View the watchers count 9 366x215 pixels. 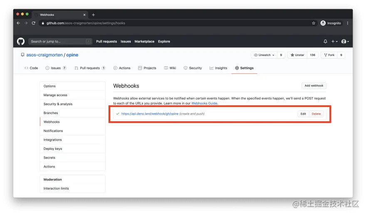pos(281,55)
